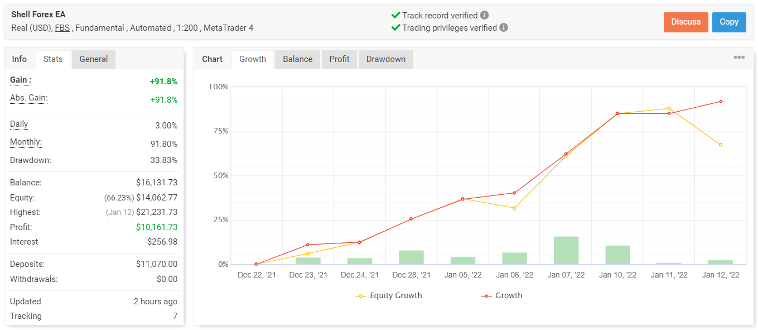Click the green bar for Jan 07, '22

click(x=566, y=250)
